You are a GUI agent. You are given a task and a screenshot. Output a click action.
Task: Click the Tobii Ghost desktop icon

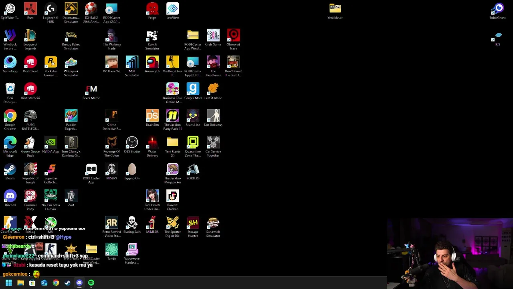(x=498, y=11)
